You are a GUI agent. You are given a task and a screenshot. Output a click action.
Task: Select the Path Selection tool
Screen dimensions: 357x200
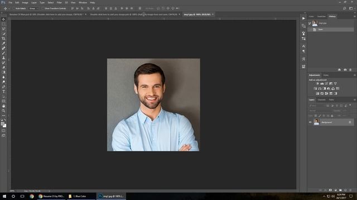(3, 96)
